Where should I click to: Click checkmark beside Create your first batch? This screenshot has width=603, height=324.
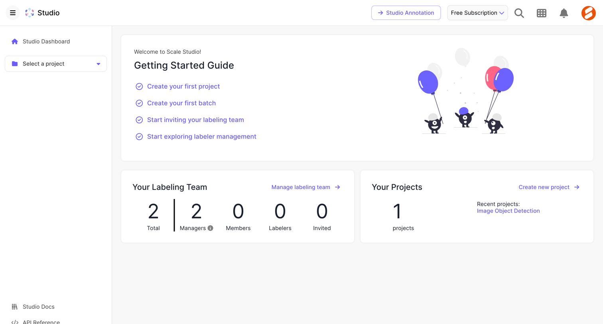139,103
